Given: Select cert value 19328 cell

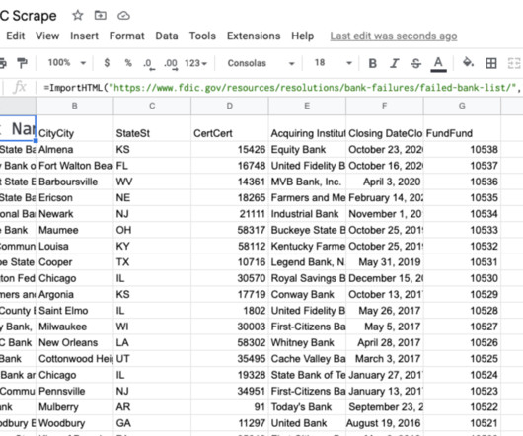Looking at the screenshot, I should pos(230,375).
